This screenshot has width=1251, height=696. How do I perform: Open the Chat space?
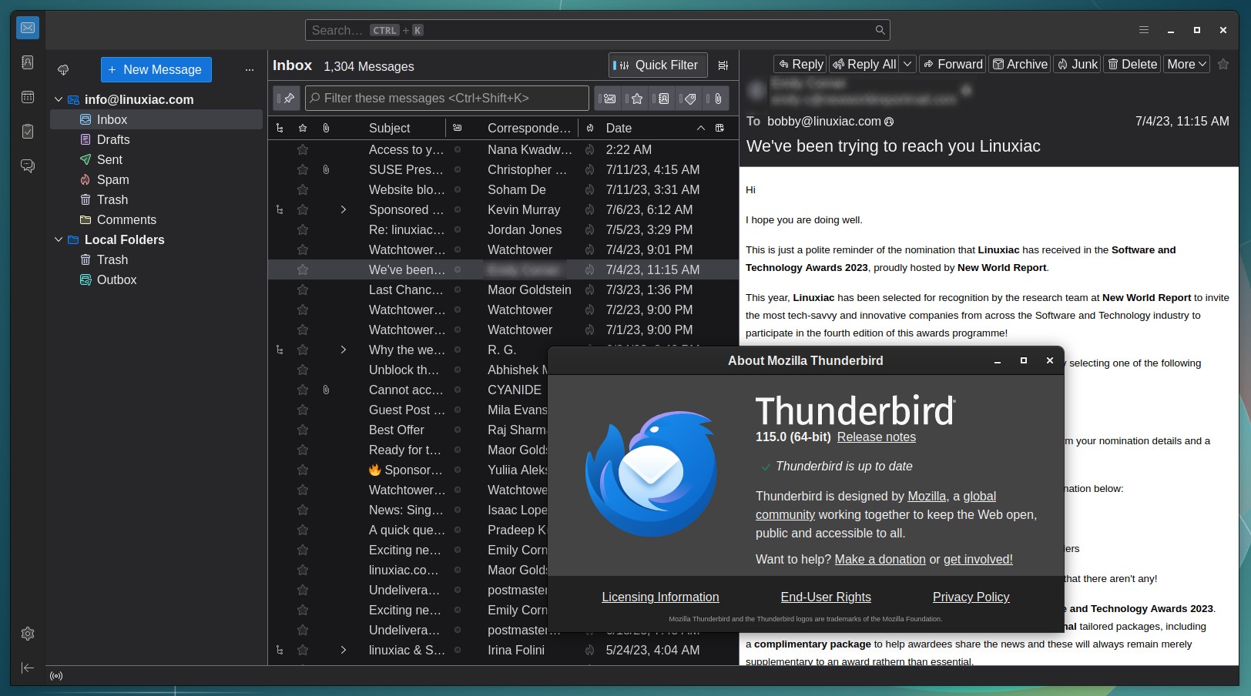28,166
